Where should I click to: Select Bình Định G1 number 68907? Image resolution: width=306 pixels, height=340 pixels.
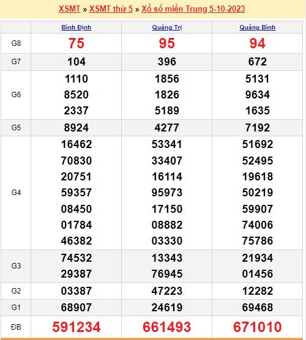pyautogui.click(x=76, y=308)
